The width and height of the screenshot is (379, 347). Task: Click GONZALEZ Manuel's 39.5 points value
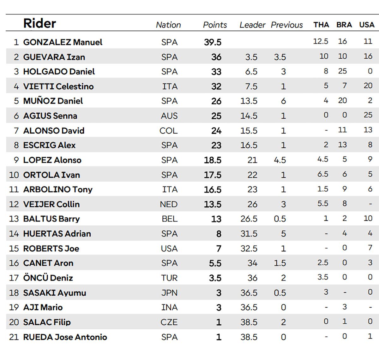point(213,42)
